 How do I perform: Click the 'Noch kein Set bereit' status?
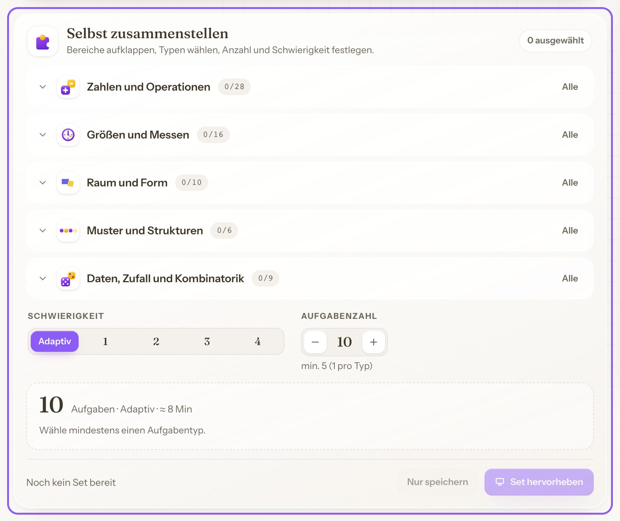(x=71, y=482)
